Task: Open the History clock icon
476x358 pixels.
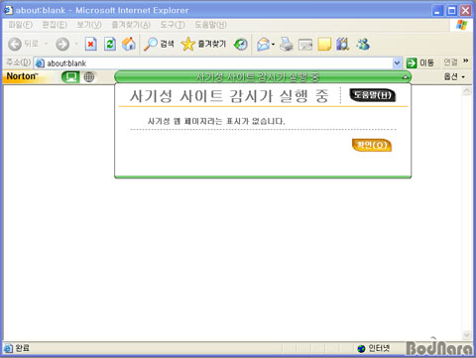Action: 241,44
